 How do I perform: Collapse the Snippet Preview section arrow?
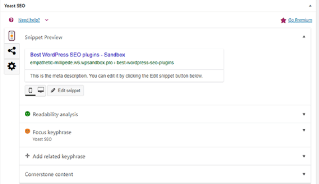(304, 37)
